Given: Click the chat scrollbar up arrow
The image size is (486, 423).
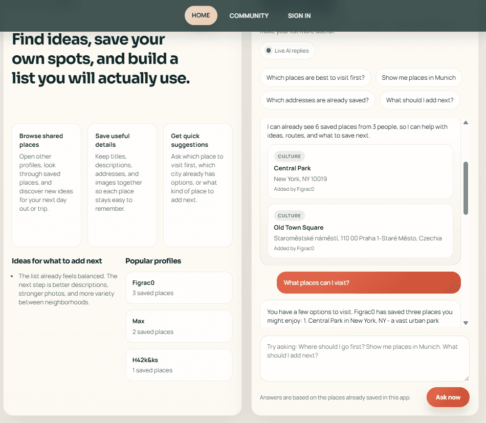Looking at the screenshot, I should 466,122.
